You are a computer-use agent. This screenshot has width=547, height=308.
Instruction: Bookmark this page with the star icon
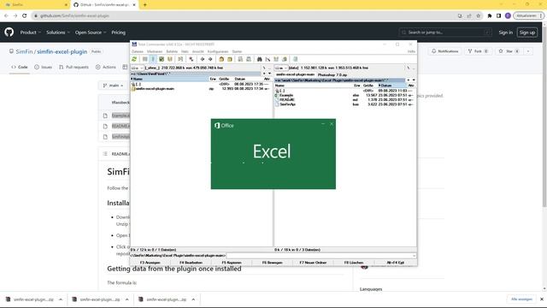click(479, 15)
